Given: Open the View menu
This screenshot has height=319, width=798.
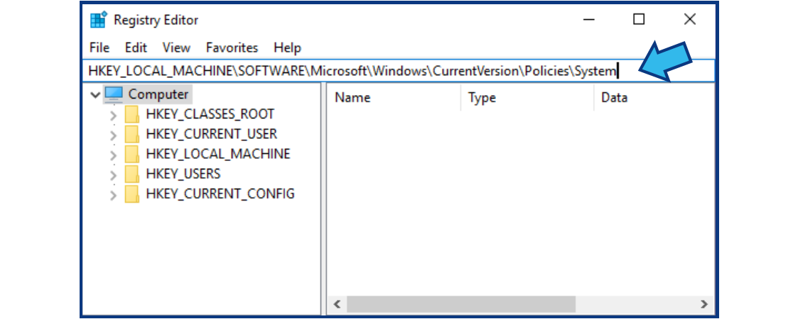Looking at the screenshot, I should coord(176,47).
